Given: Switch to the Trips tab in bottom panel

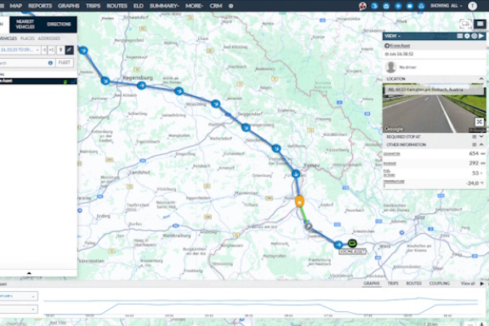Looking at the screenshot, I should [x=392, y=283].
